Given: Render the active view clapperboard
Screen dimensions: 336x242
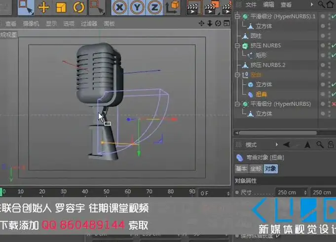Looking at the screenshot, I should coord(194,7).
